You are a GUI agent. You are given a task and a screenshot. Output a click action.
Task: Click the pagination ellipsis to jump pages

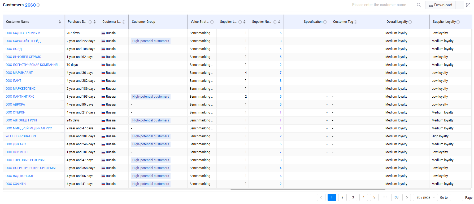click(385, 197)
